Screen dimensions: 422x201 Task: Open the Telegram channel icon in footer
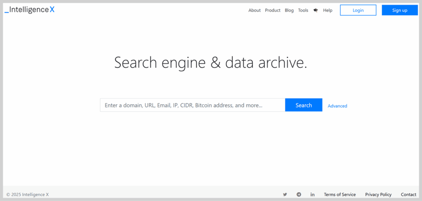click(299, 194)
